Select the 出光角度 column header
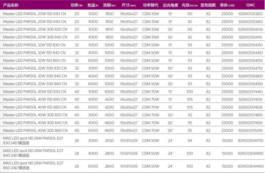The height and width of the screenshot is (173, 265). 170,5
